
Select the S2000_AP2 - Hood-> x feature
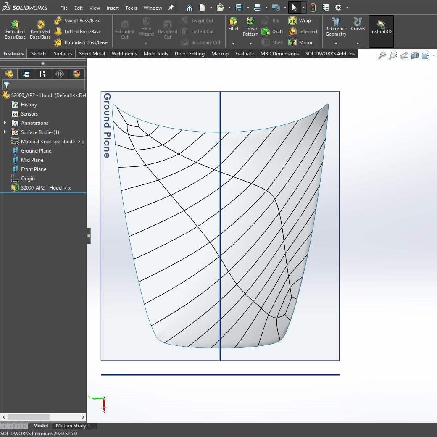[46, 187]
